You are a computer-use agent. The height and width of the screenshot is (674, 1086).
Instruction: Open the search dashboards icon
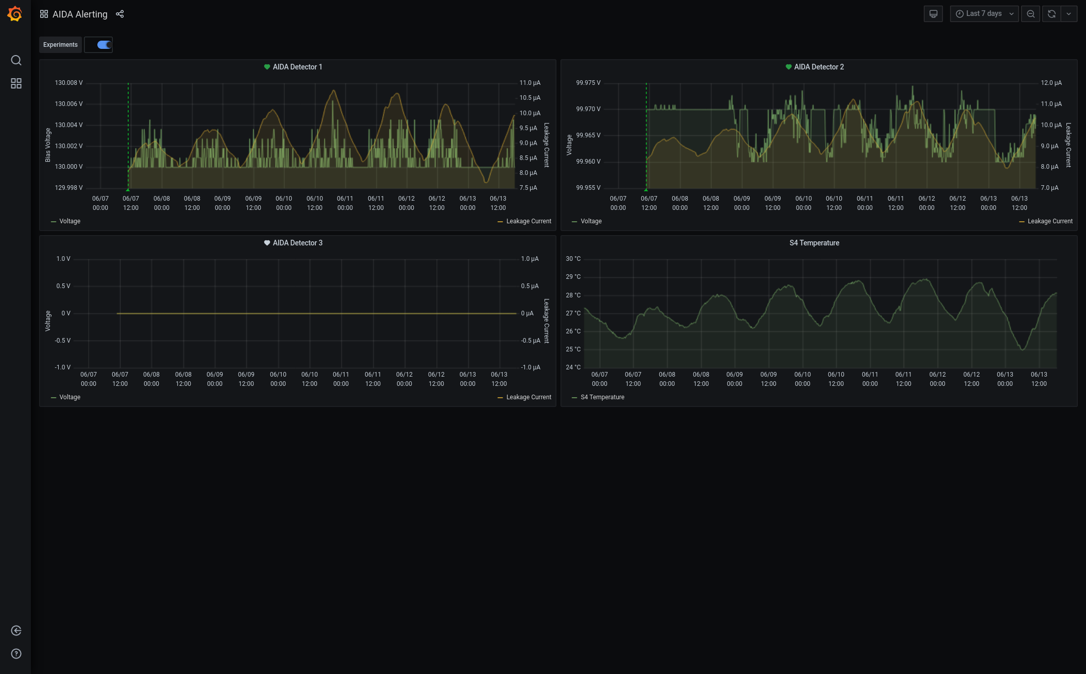16,60
